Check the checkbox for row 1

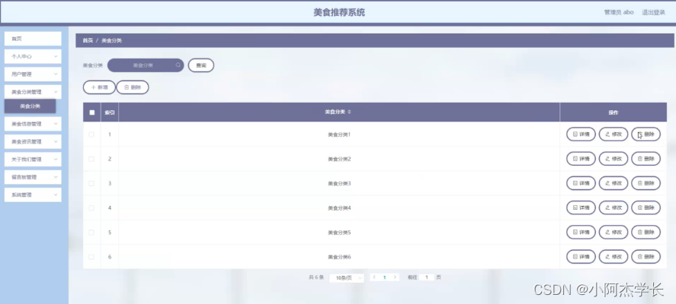(x=91, y=135)
